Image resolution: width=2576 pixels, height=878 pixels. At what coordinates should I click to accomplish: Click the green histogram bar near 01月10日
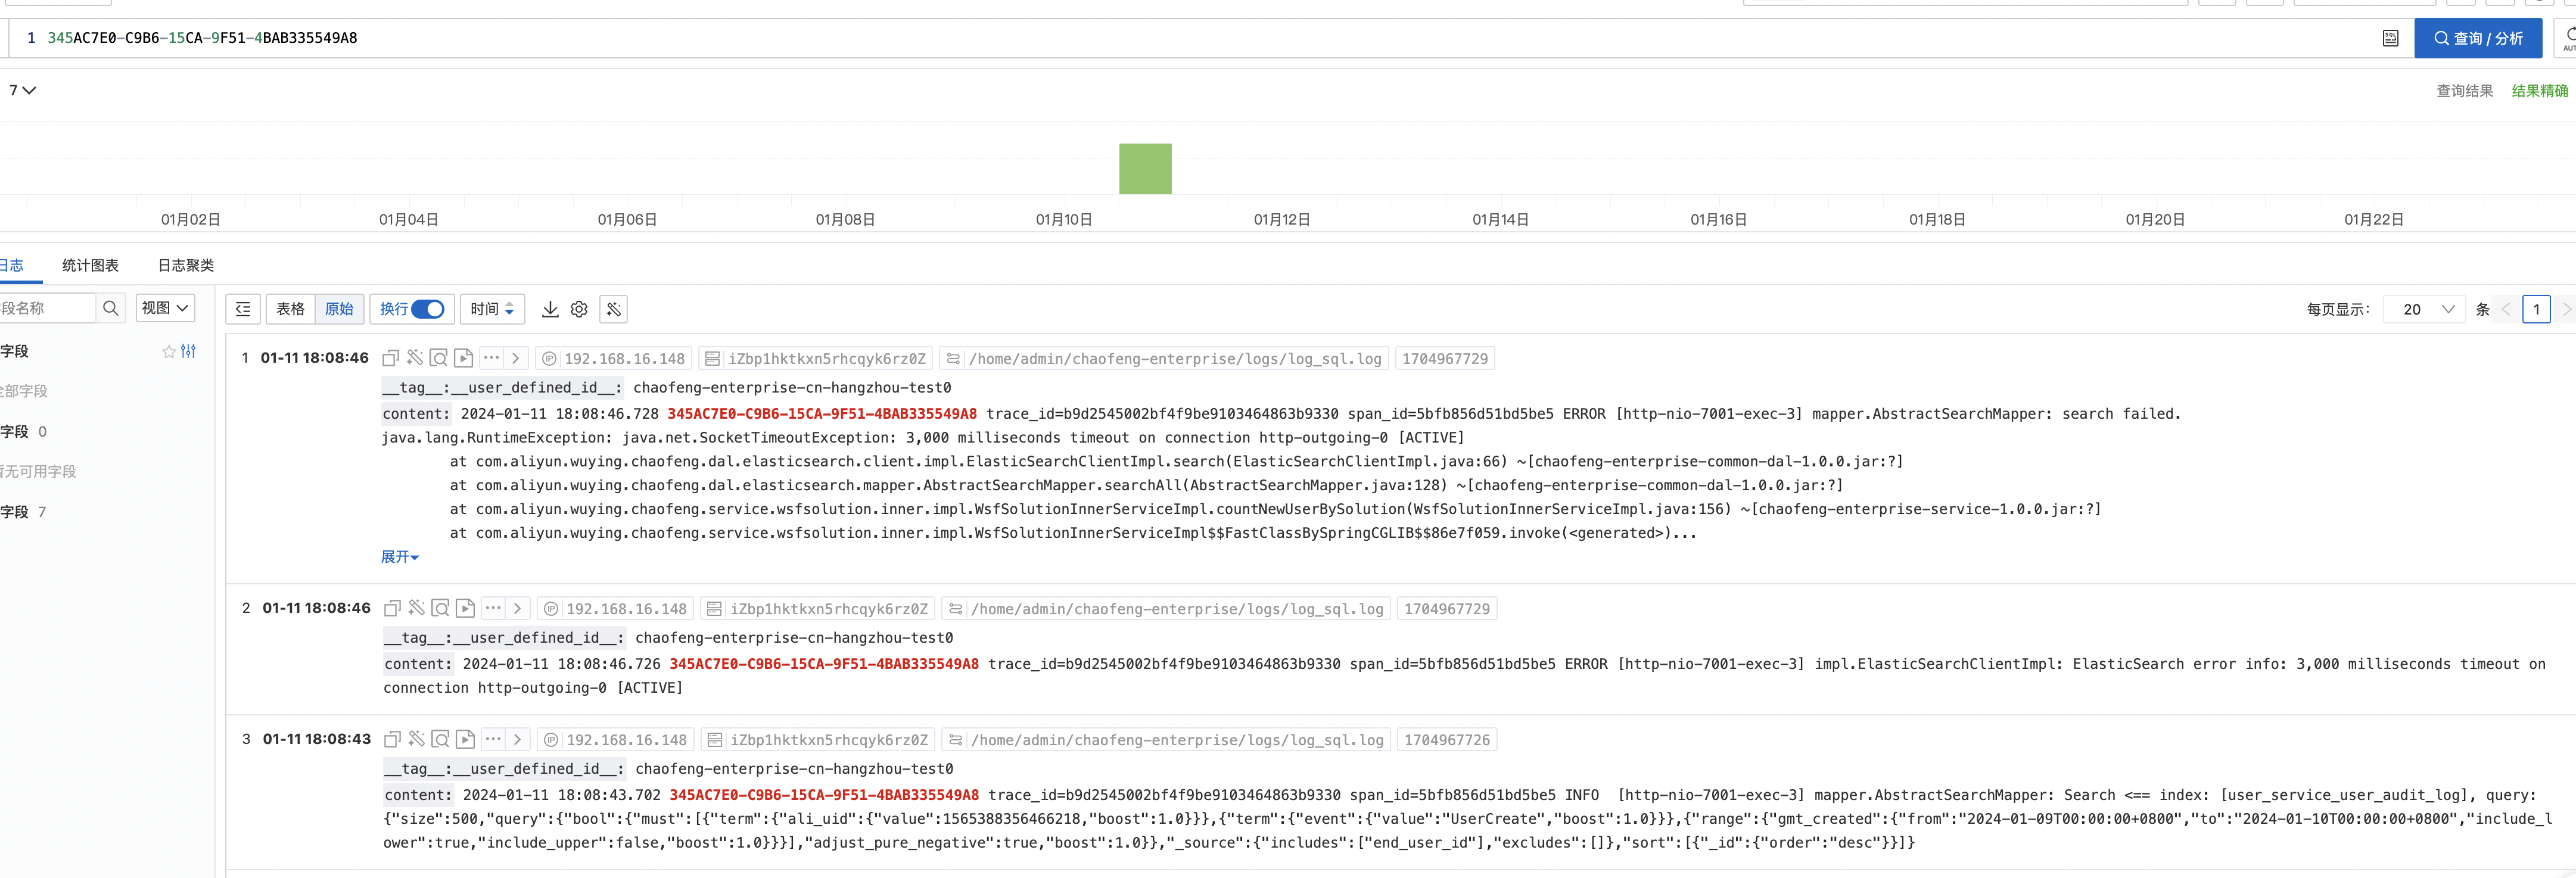click(1145, 169)
